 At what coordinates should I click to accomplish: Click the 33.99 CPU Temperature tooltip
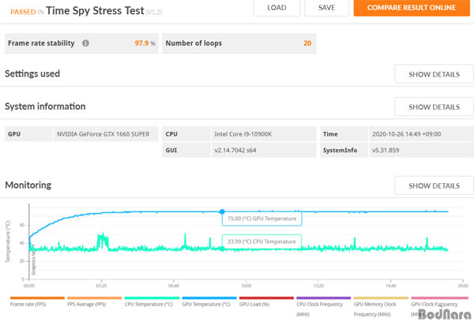(x=263, y=241)
